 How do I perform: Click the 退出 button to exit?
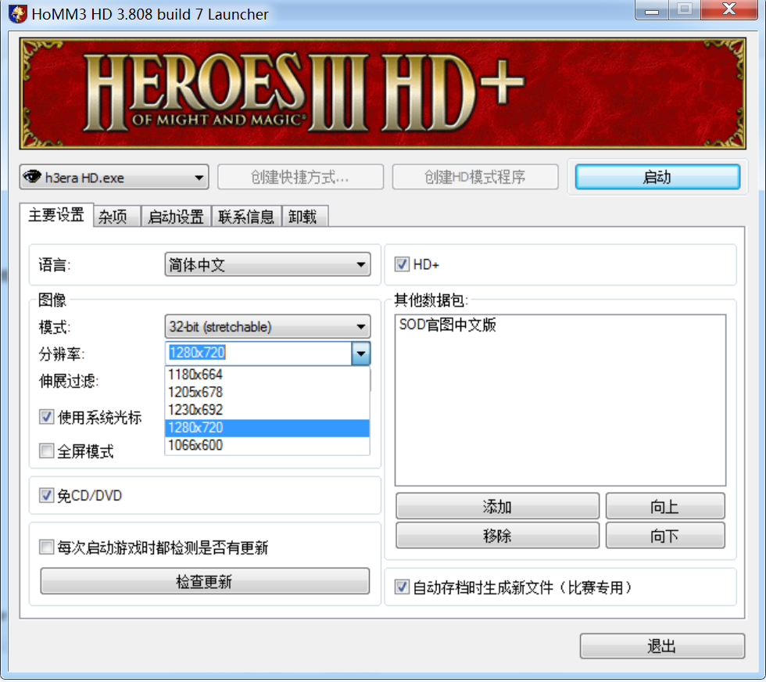(x=662, y=646)
